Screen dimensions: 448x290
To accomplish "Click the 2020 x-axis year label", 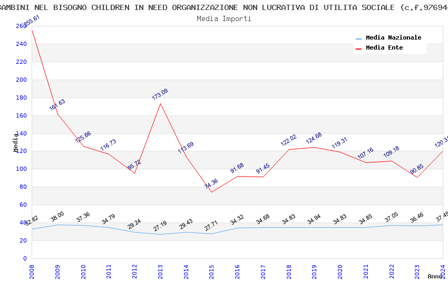I will (x=340, y=272).
